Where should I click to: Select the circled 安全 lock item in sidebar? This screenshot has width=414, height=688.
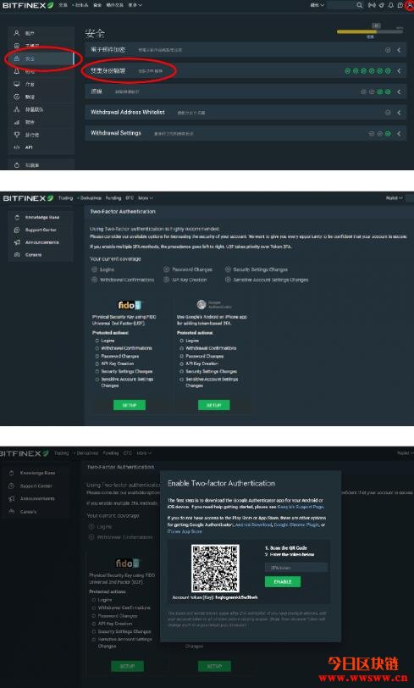tap(41, 58)
